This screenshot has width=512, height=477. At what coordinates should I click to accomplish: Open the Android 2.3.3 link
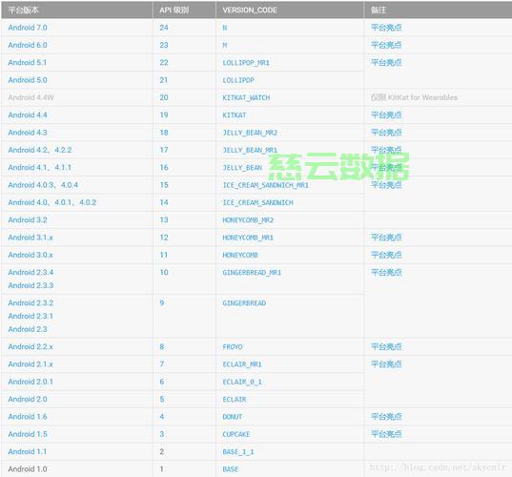pos(31,285)
